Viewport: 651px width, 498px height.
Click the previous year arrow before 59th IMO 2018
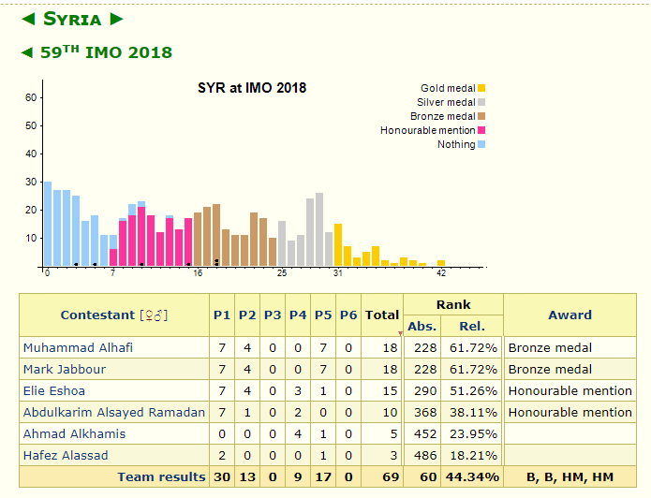point(27,53)
